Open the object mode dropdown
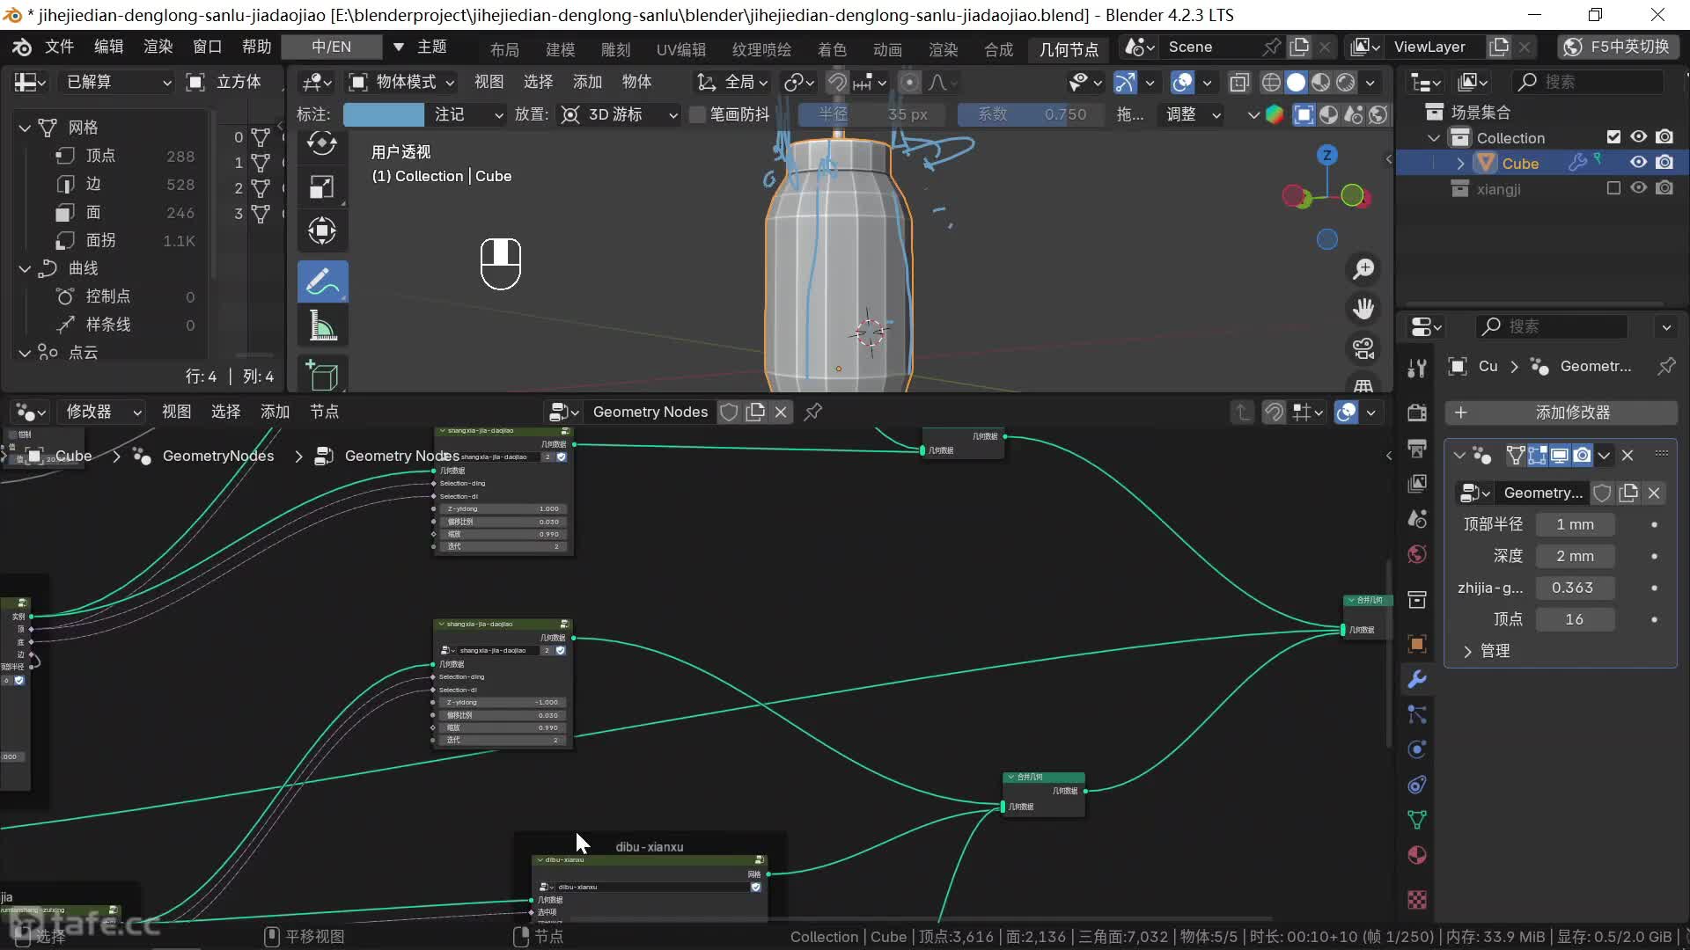 (401, 82)
